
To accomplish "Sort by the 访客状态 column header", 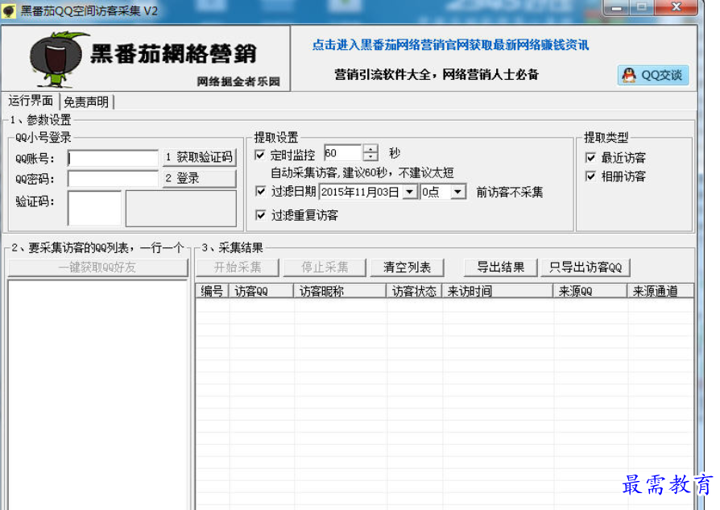I will click(x=415, y=291).
